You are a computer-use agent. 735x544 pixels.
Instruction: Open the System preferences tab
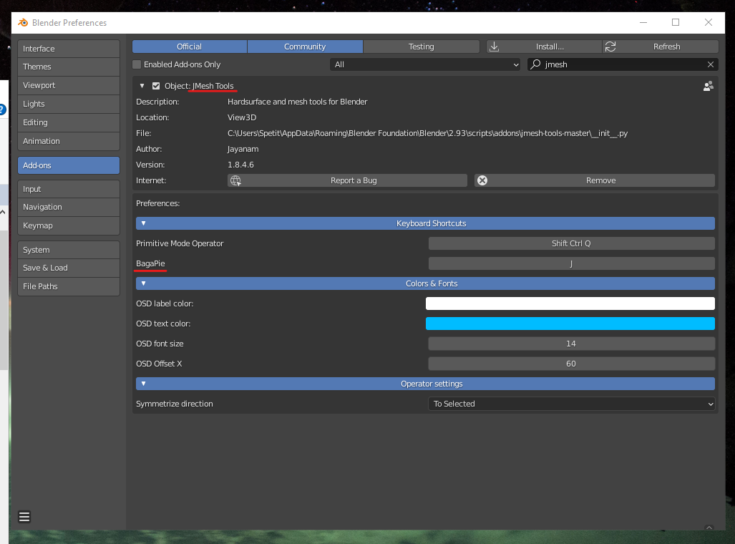69,250
